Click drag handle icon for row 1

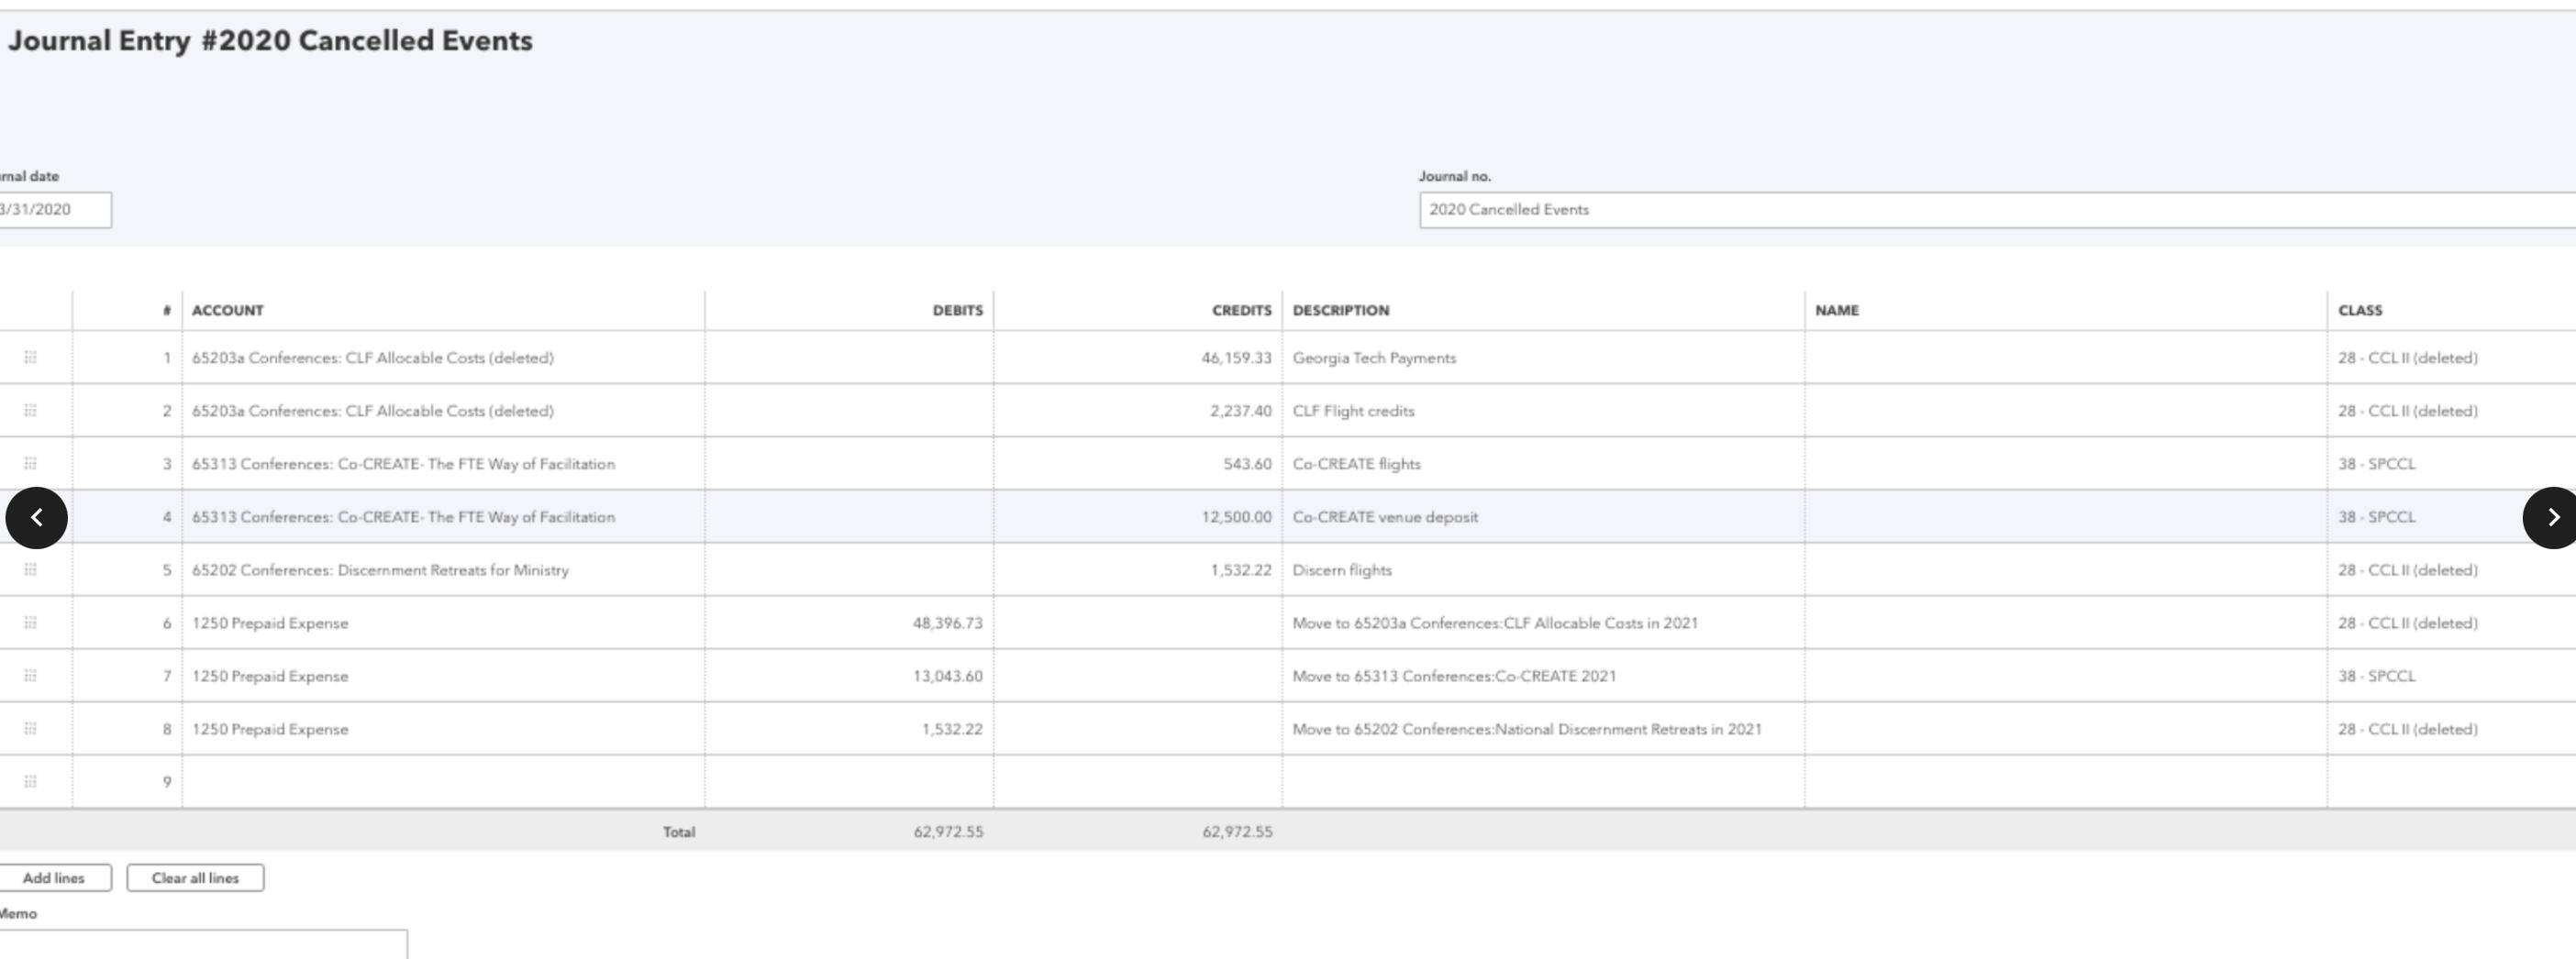click(30, 358)
